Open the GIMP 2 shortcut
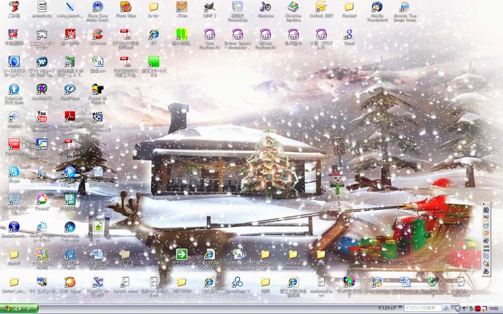Image resolution: width=503 pixels, height=314 pixels. (x=210, y=7)
